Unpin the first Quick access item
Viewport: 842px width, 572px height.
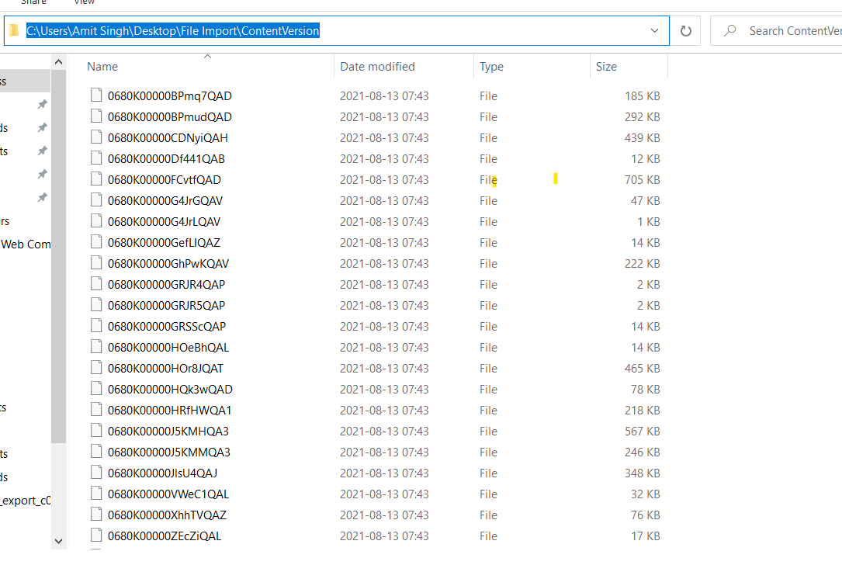(x=43, y=104)
